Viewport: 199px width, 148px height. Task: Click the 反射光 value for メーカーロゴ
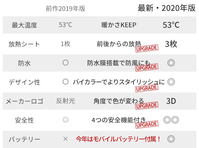click(66, 101)
